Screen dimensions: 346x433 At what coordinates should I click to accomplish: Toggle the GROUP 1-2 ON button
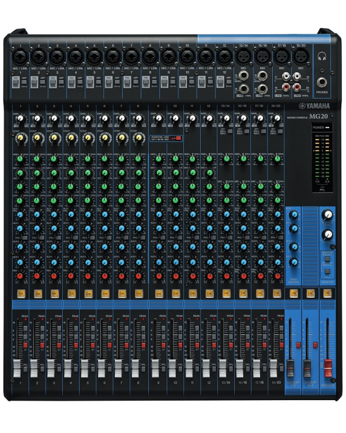[x=294, y=293]
